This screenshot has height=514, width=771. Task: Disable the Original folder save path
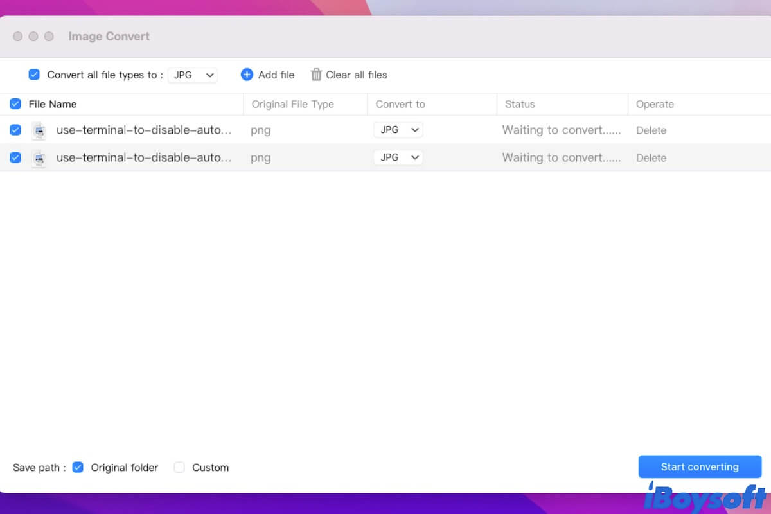(78, 467)
